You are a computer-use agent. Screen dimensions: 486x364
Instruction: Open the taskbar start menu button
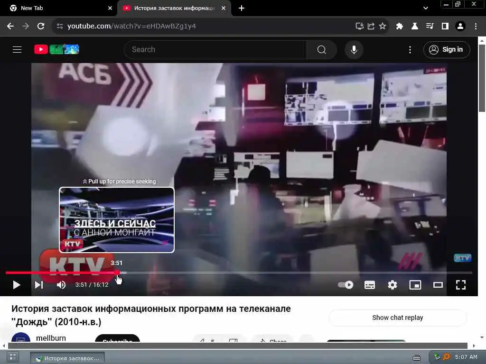click(x=12, y=357)
